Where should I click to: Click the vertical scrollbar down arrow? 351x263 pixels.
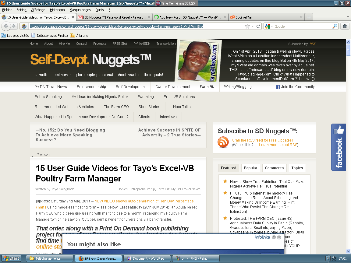pos(348,251)
